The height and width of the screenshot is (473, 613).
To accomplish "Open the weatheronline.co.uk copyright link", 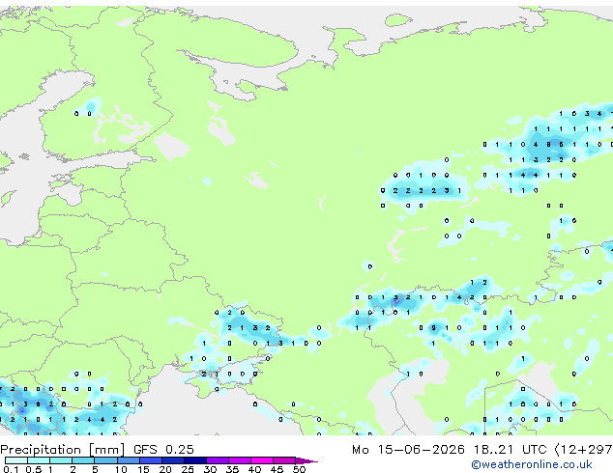I will coord(532,464).
